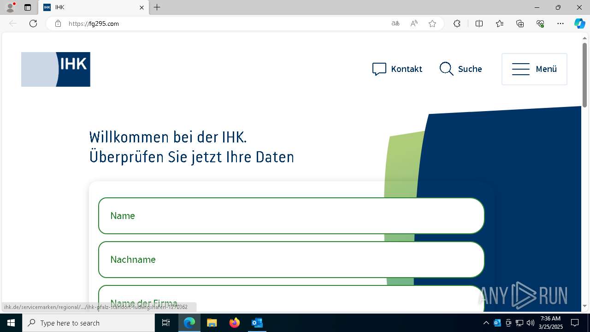Restore down the browser window
The width and height of the screenshot is (590, 332).
click(x=558, y=7)
